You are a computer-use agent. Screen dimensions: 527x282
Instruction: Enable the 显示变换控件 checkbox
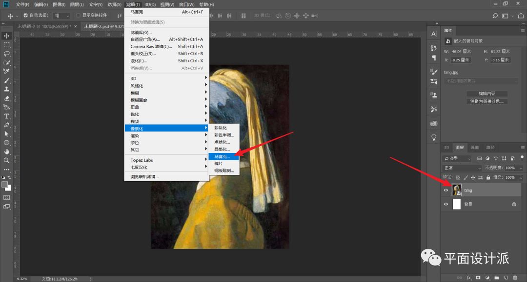pyautogui.click(x=78, y=16)
